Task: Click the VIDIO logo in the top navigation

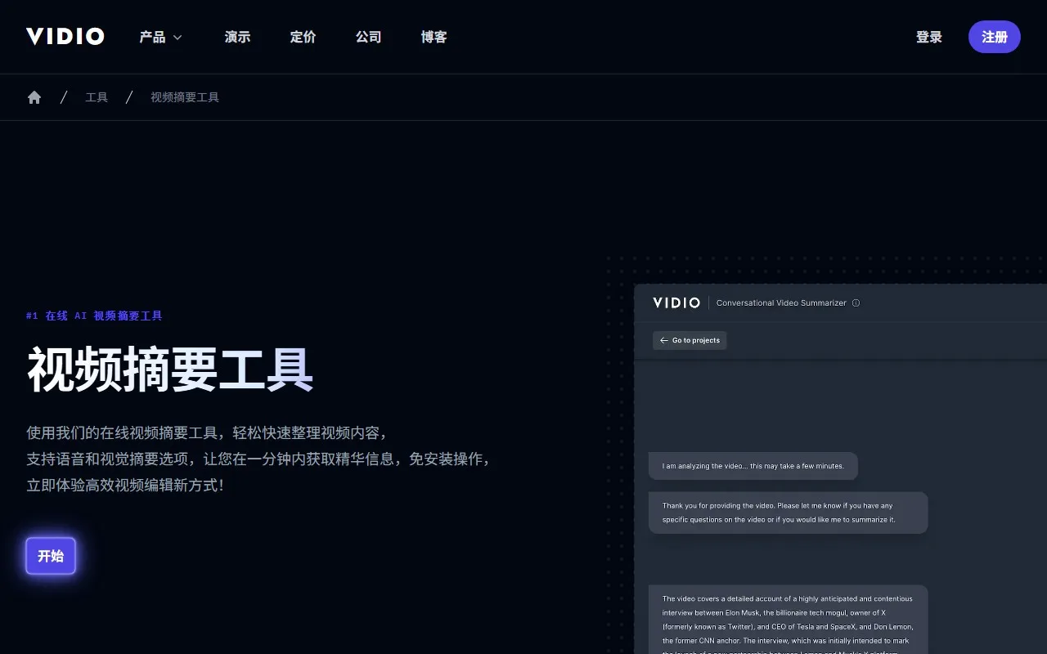Action: coord(65,36)
